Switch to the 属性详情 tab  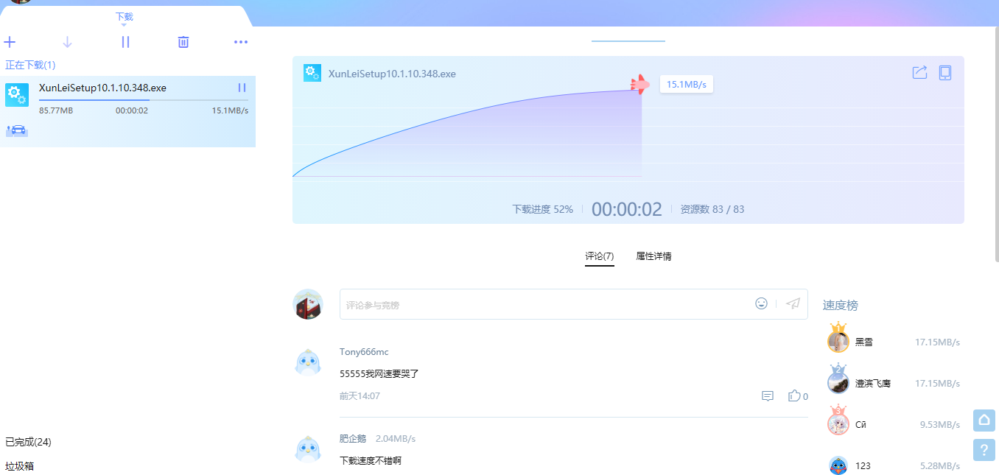pos(654,256)
